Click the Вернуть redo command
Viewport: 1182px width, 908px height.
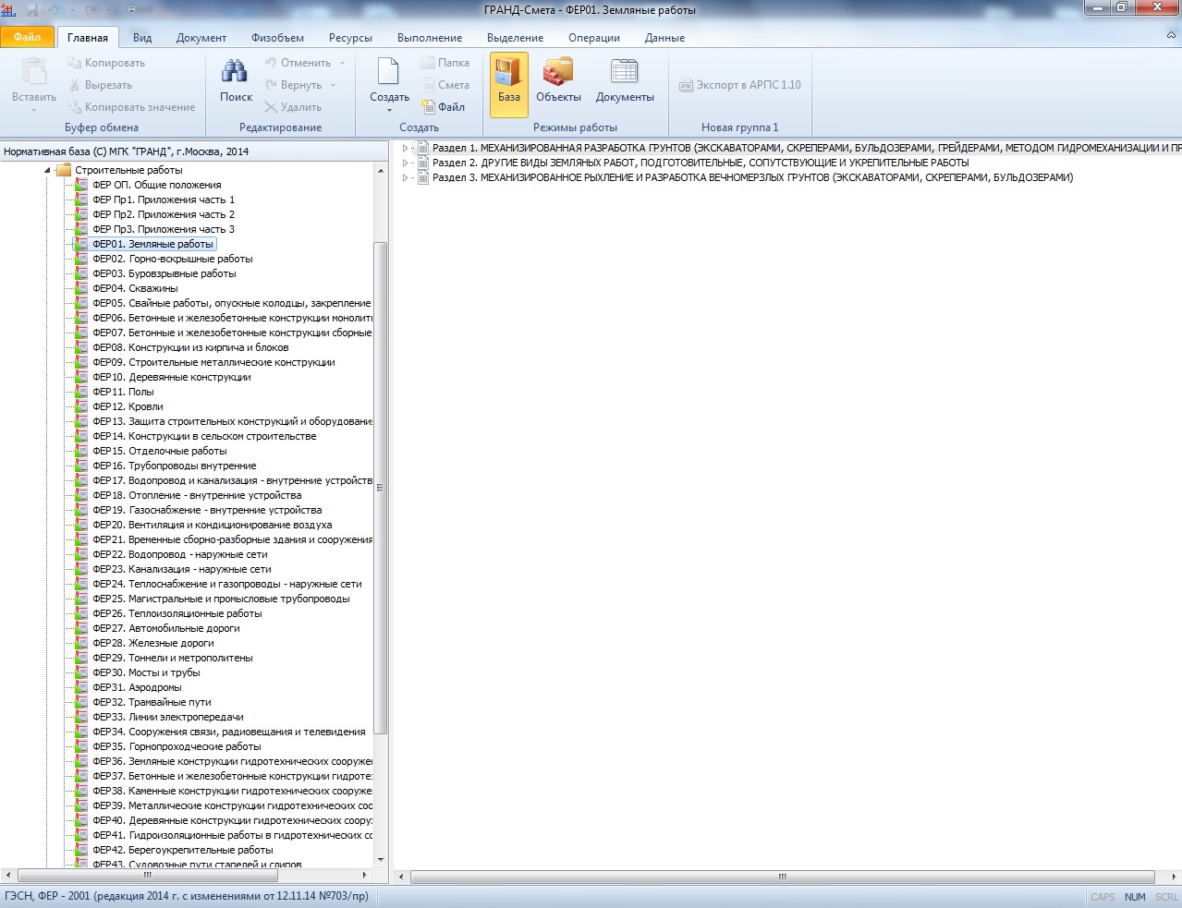(293, 85)
